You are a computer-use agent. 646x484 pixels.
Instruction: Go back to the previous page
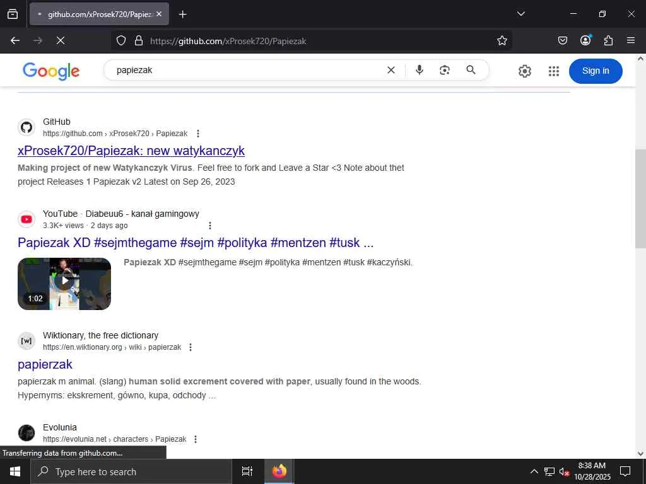(x=15, y=40)
